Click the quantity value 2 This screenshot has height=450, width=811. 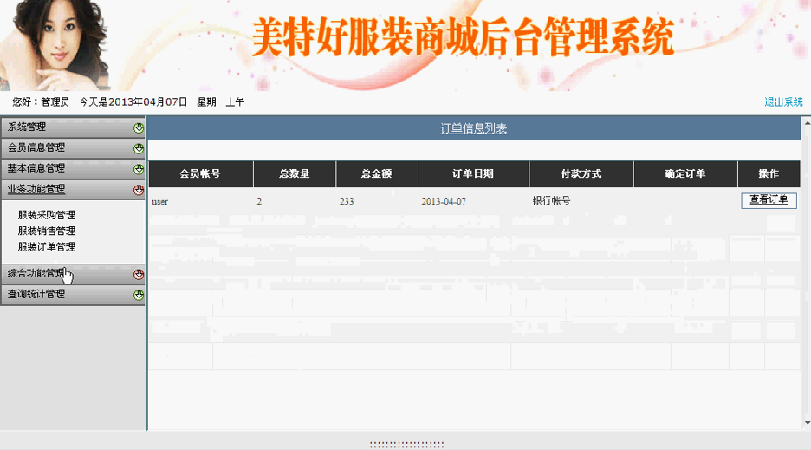click(259, 201)
